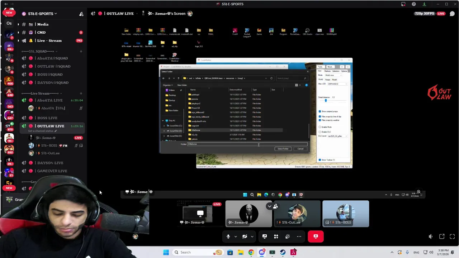The image size is (459, 258).
Task: Open microphone options chevron
Action: pos(236,236)
